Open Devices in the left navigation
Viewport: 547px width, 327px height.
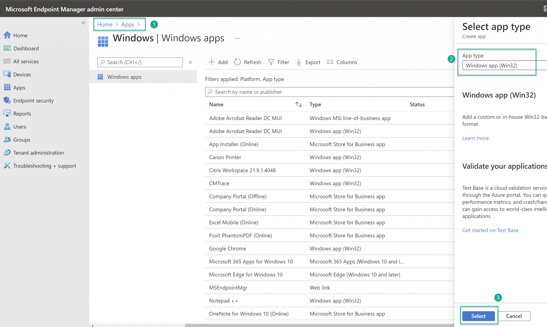point(18,74)
